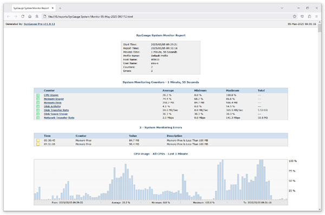Click Disk Transfer Rate total 5.53 GB

point(263,110)
